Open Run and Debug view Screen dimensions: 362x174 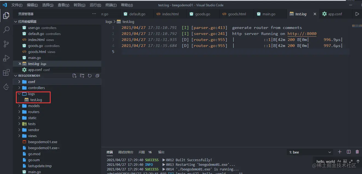pyautogui.click(x=6, y=58)
